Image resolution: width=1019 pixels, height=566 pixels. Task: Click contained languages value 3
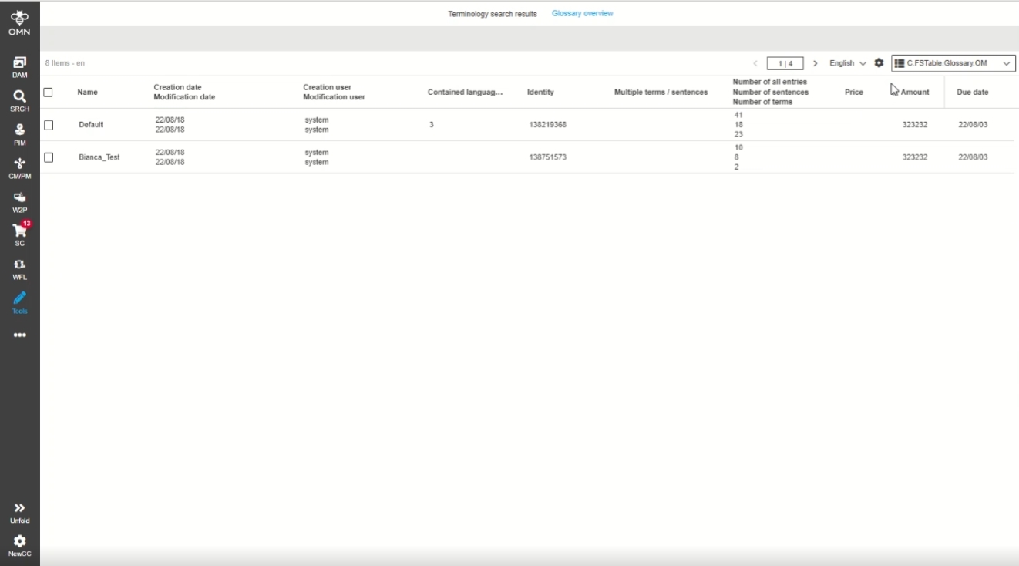[432, 125]
